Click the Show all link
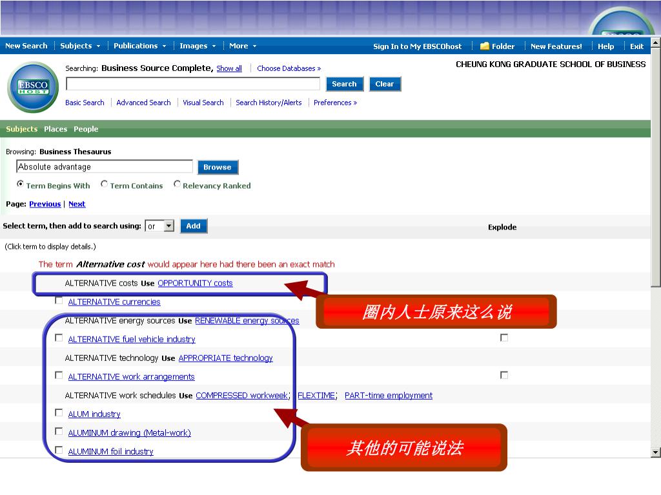The image size is (661, 495). pos(229,68)
